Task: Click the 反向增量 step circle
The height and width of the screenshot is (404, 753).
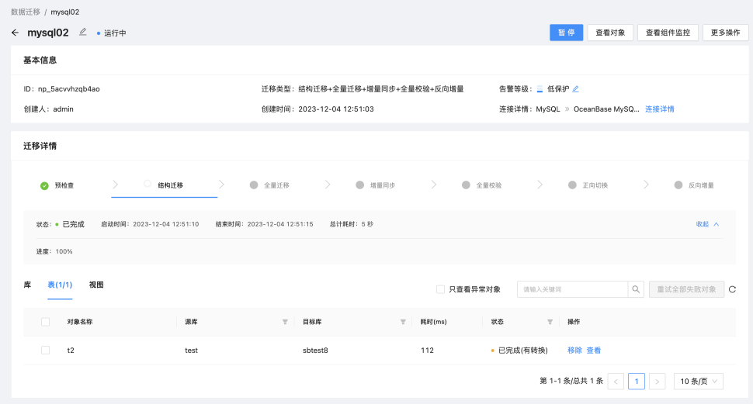Action: pos(678,185)
